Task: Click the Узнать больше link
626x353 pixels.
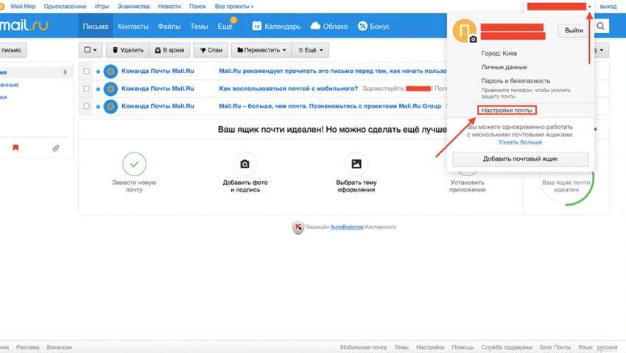Action: 520,142
